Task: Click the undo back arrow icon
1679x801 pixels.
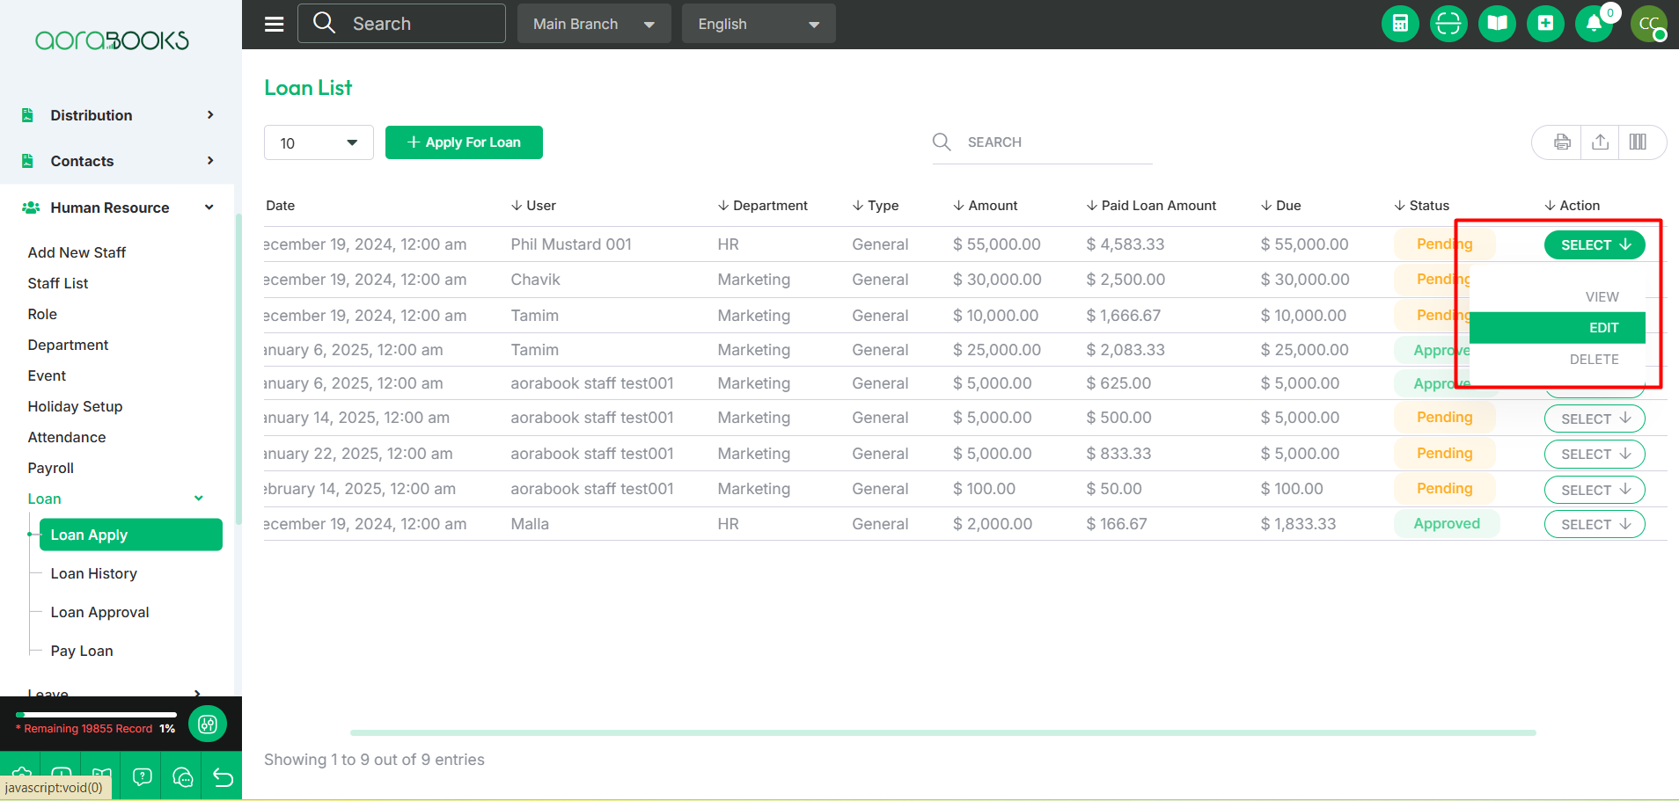Action: (x=223, y=777)
